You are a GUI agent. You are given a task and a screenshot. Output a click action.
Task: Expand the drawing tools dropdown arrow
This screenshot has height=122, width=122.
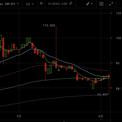coord(92,4)
